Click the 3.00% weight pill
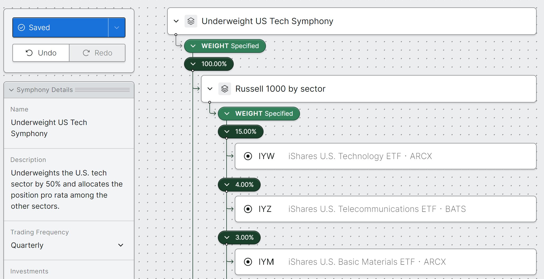Viewport: 544px width, 279px height. coord(239,238)
